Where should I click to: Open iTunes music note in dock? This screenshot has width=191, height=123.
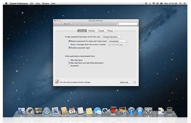coord(131,111)
